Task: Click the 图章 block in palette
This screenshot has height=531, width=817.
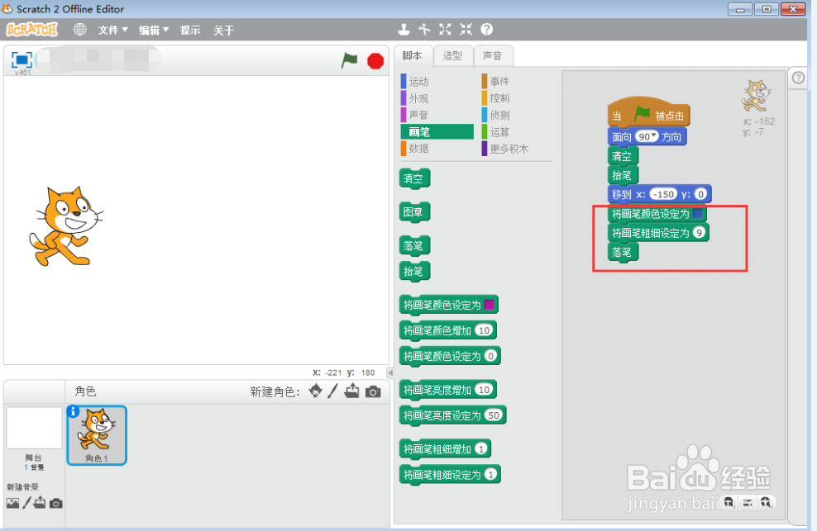Action: (414, 212)
